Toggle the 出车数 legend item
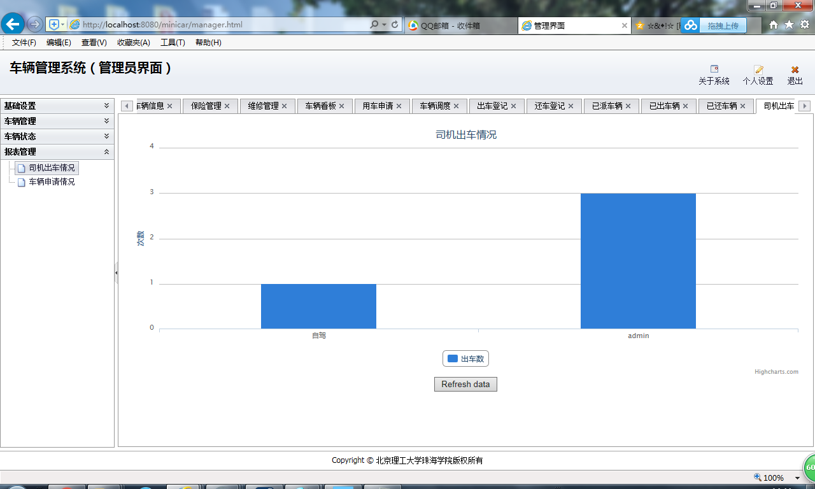Viewport: 815px width, 489px height. tap(465, 358)
